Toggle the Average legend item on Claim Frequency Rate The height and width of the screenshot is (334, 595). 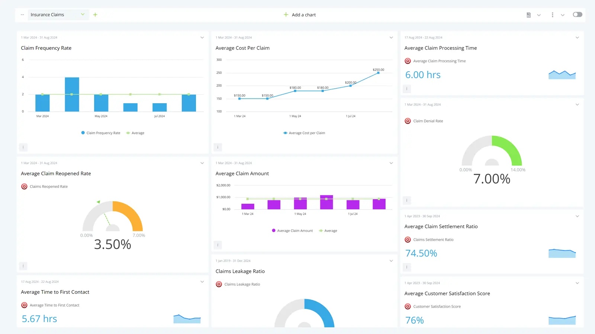click(x=135, y=132)
